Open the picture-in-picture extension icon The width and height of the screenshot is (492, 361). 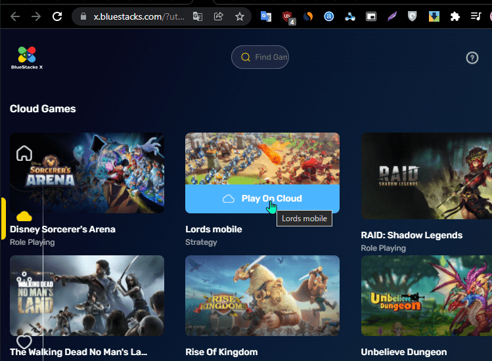pyautogui.click(x=371, y=16)
